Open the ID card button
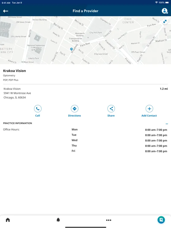Screen dimensions: 171x229 click(161, 220)
